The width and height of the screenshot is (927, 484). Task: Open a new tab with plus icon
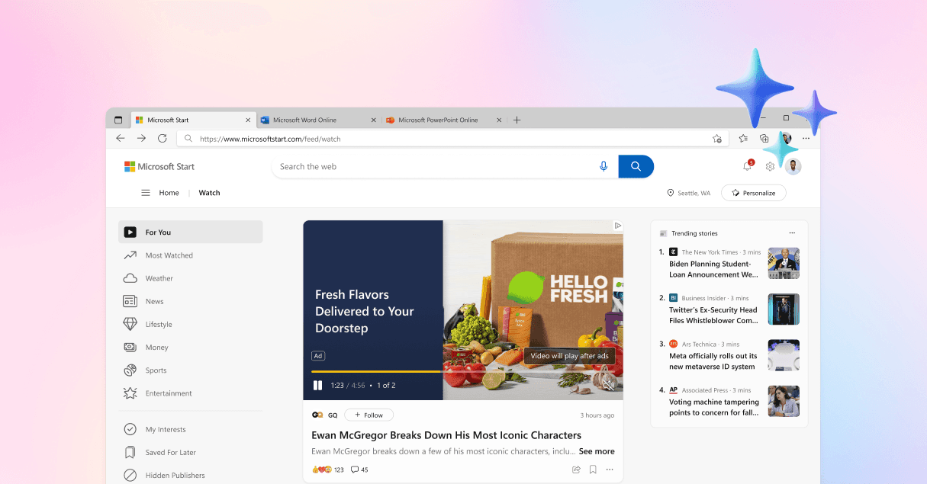tap(517, 120)
